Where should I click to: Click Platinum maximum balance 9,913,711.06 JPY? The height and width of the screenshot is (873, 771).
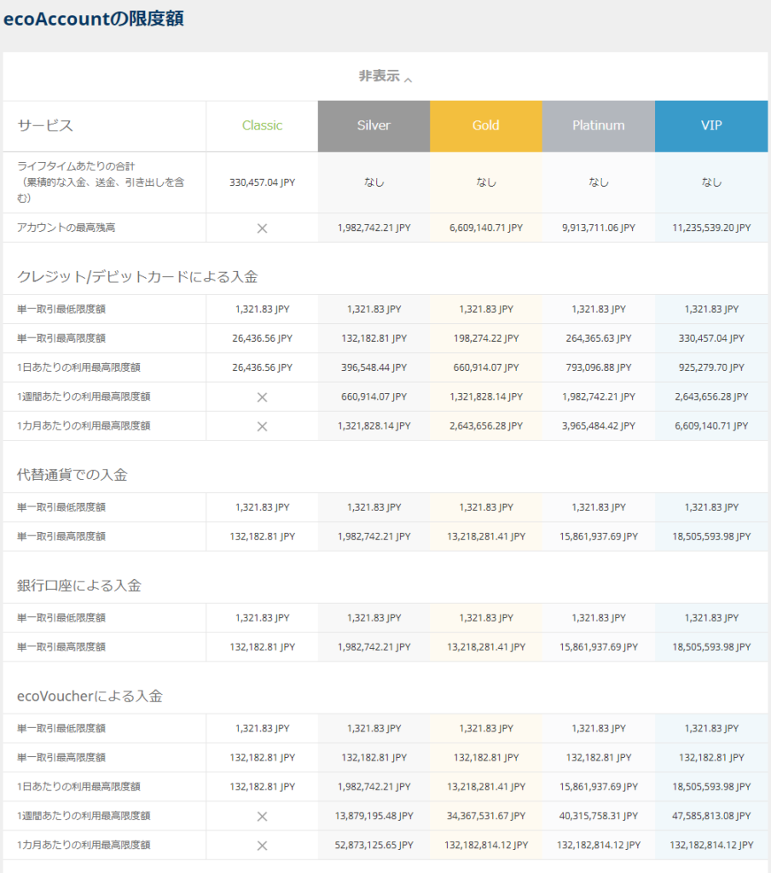point(599,228)
